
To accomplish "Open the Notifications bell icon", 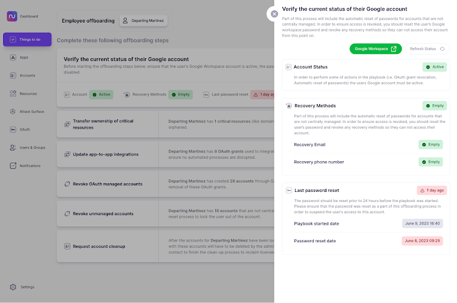I will point(13,166).
